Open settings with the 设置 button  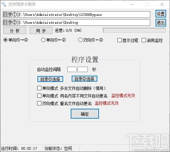click(161, 14)
